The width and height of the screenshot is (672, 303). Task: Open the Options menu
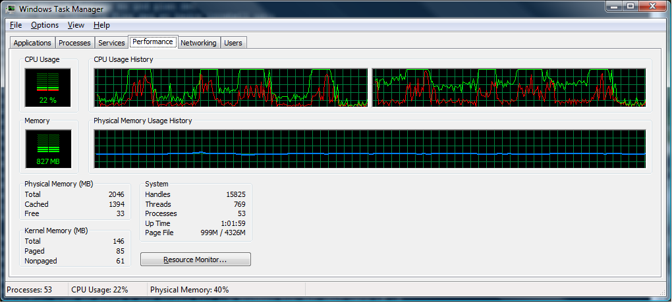[45, 25]
